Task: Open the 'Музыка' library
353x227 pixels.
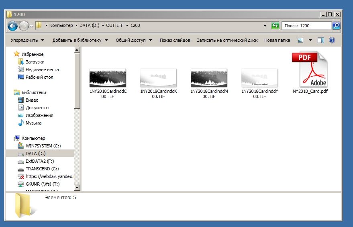Action: coord(29,123)
